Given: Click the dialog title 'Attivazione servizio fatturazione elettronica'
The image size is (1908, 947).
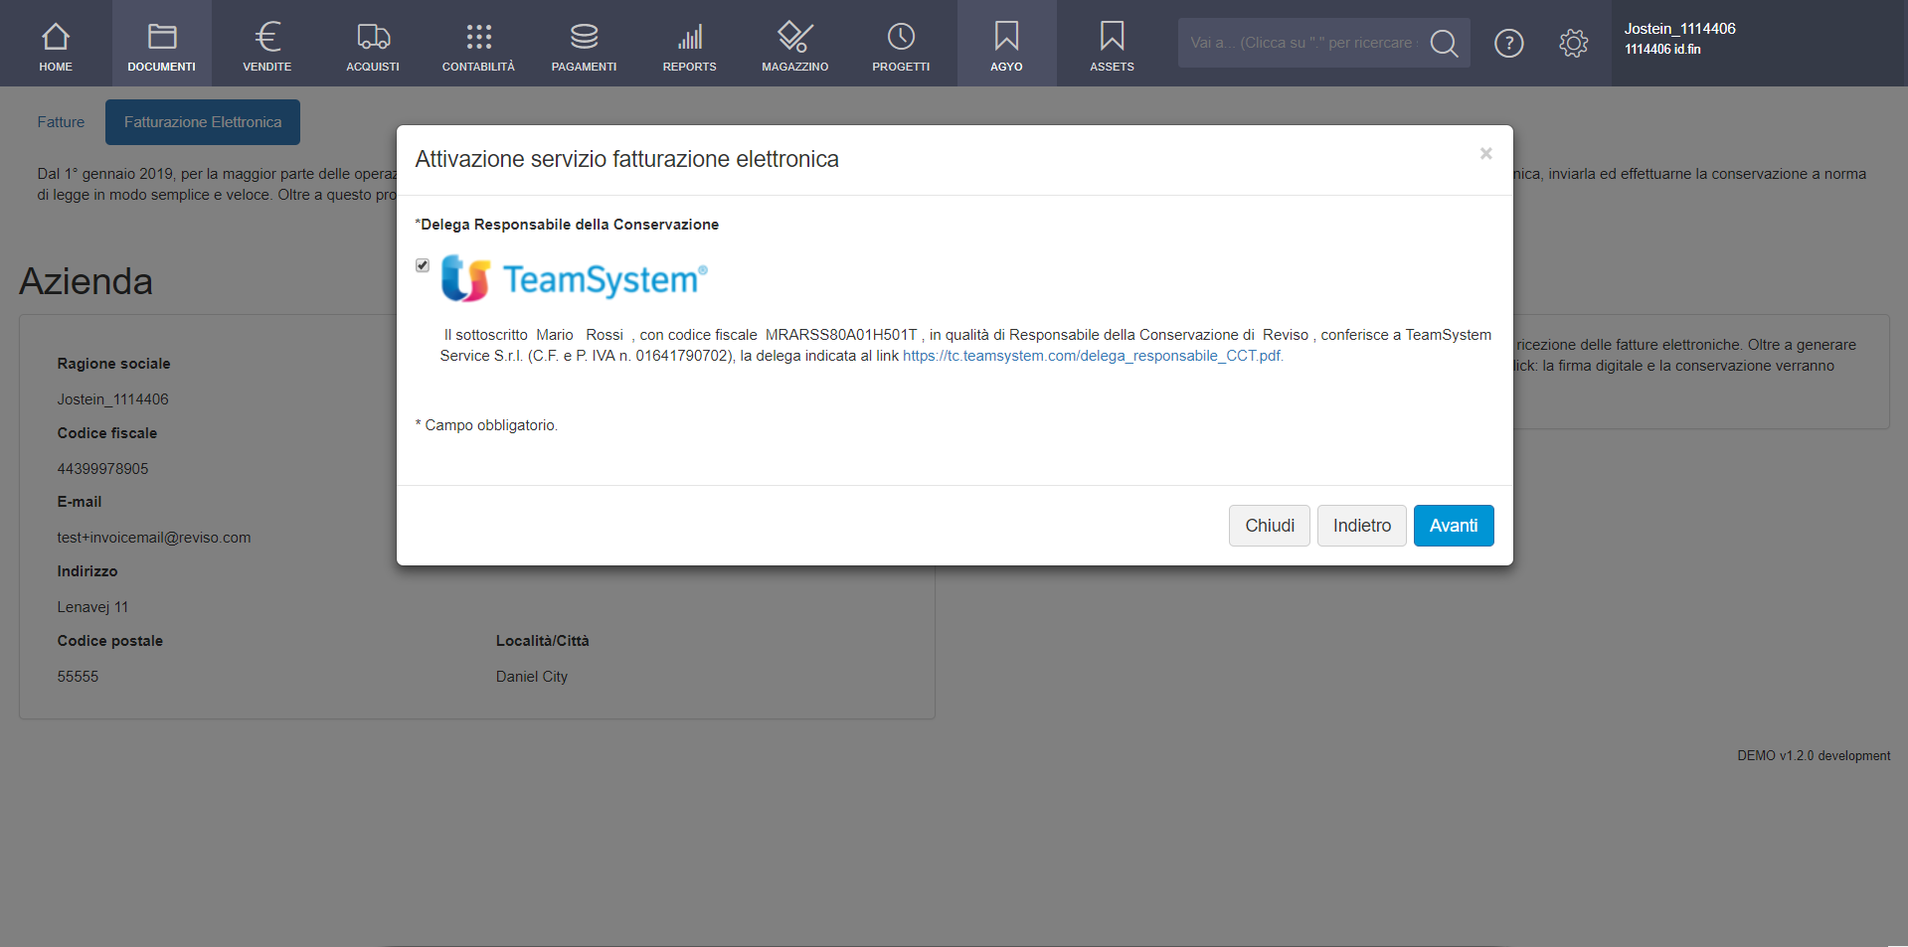Looking at the screenshot, I should 627,159.
